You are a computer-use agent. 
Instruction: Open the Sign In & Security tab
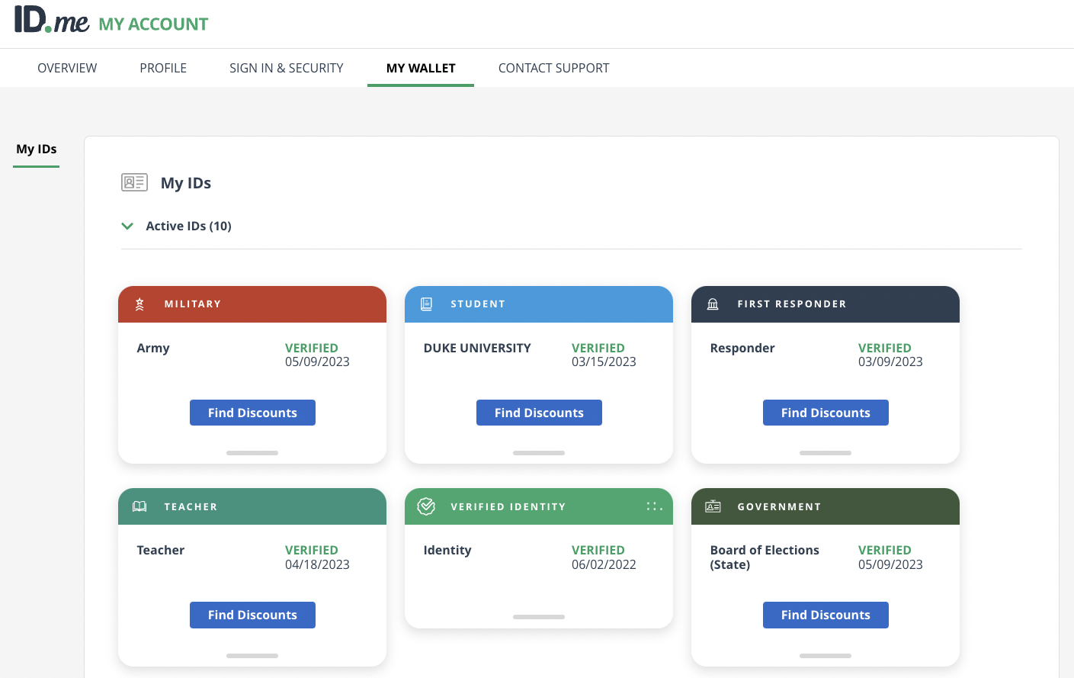click(x=287, y=68)
